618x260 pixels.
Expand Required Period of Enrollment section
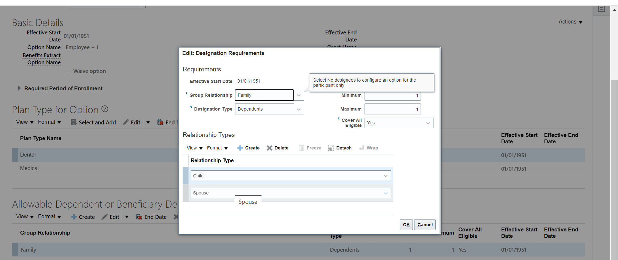[x=19, y=88]
